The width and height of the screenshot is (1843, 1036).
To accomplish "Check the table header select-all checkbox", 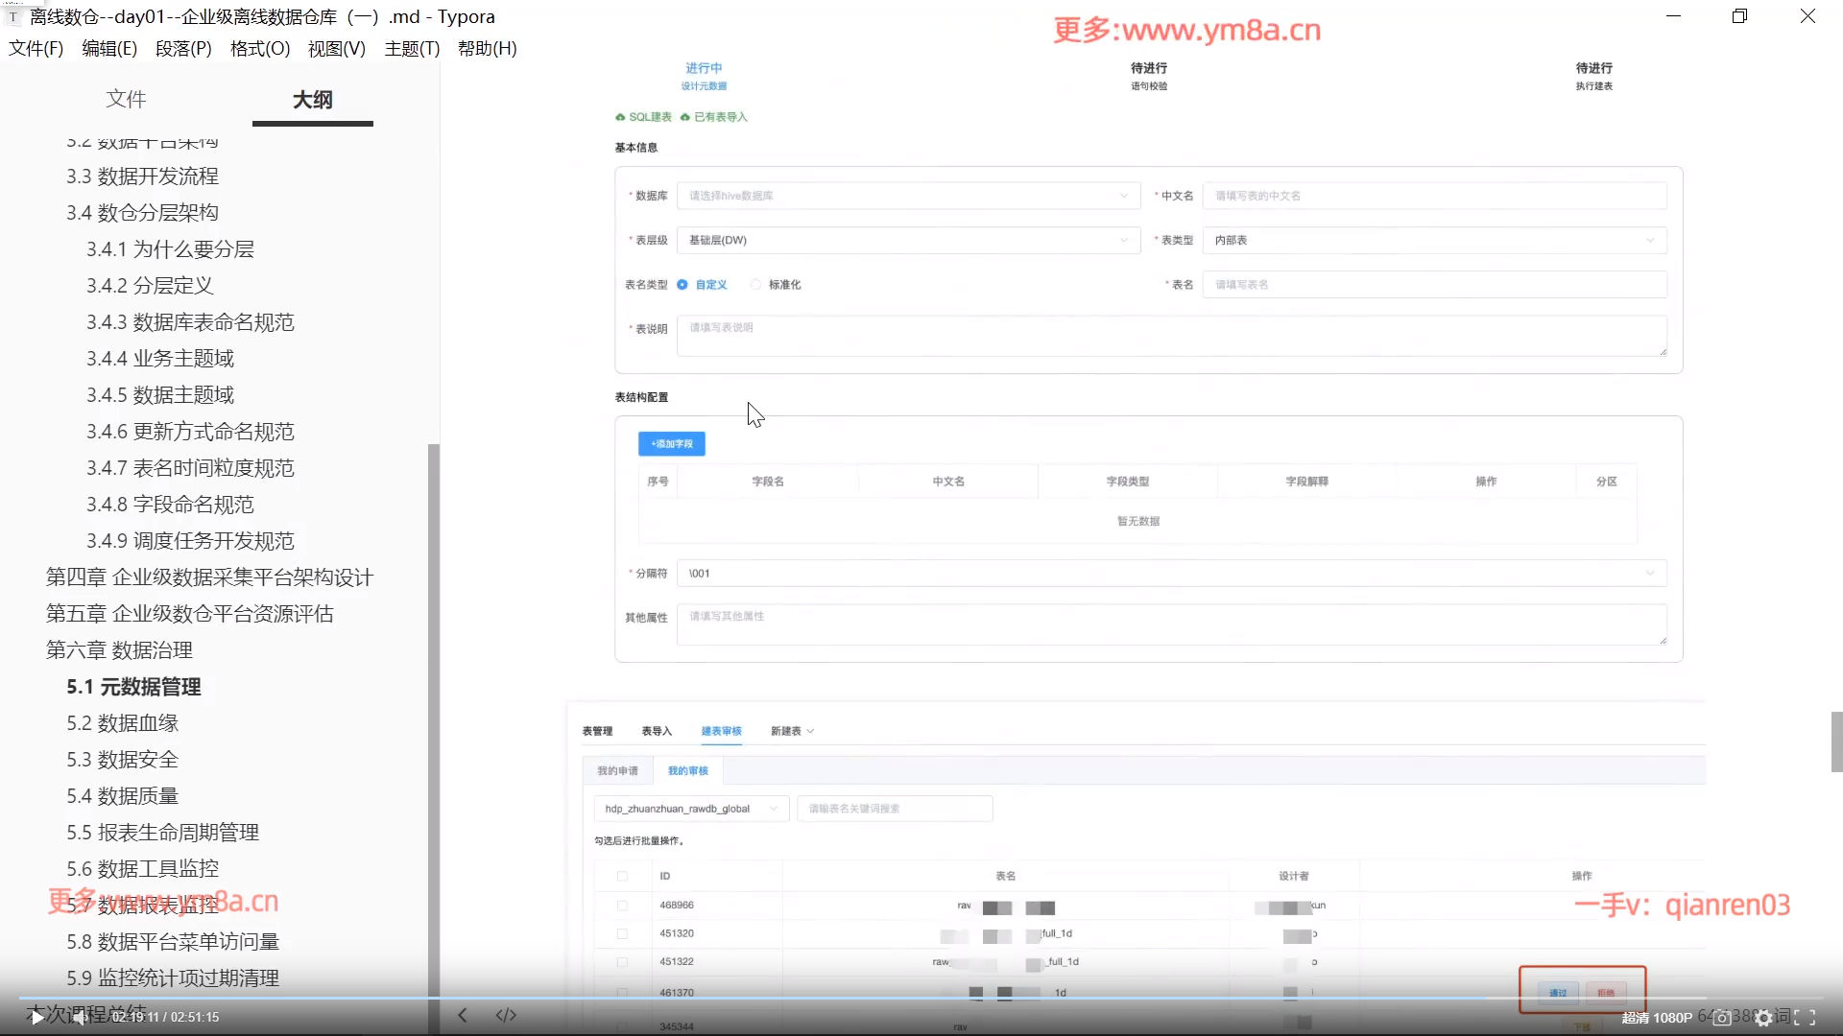I will [x=622, y=876].
